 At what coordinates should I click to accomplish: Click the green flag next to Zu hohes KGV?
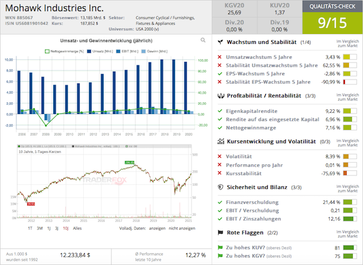[220, 256]
